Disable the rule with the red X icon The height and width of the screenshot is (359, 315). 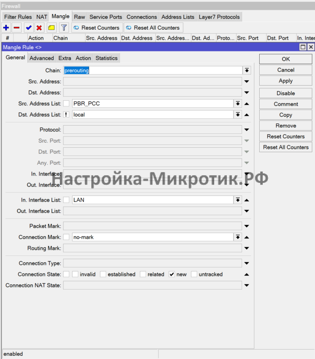[x=39, y=28]
